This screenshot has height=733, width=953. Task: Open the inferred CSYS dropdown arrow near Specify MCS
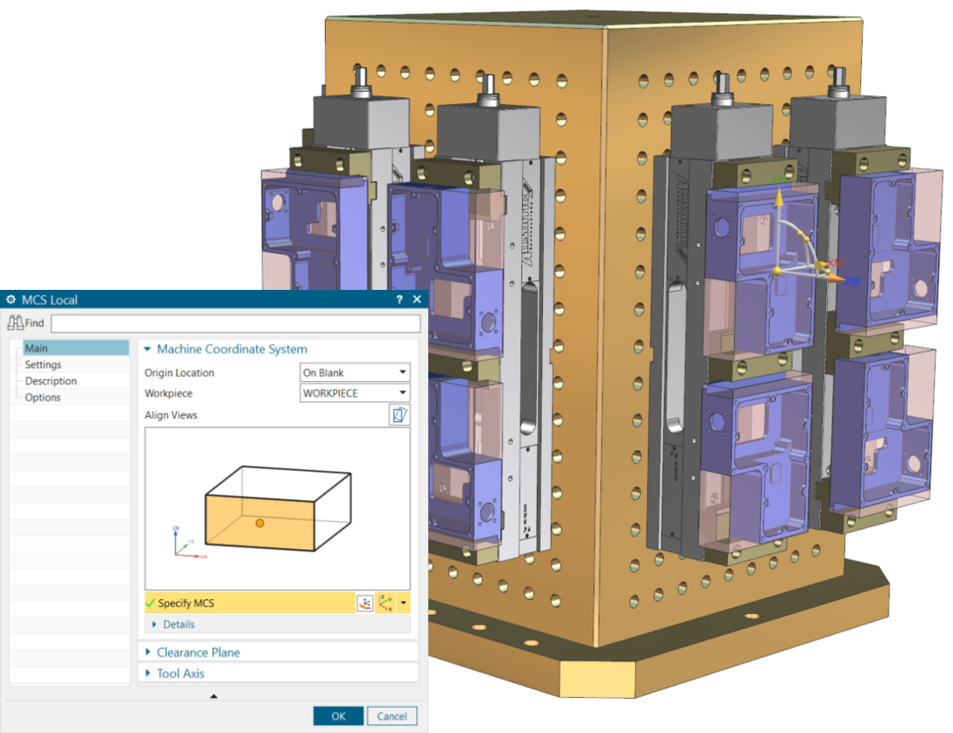[x=403, y=603]
